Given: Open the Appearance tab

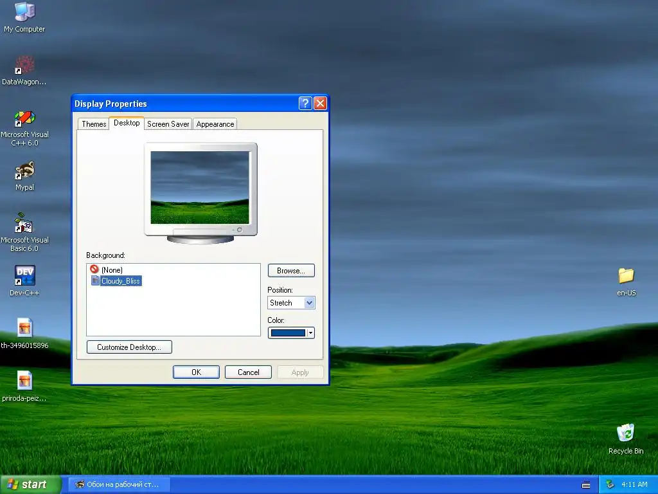Looking at the screenshot, I should pyautogui.click(x=215, y=124).
